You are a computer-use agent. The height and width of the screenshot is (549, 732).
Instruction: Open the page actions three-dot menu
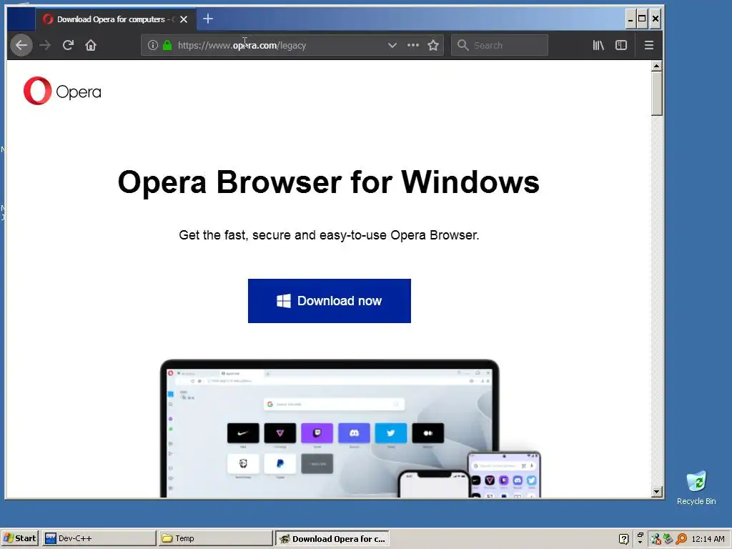click(413, 45)
